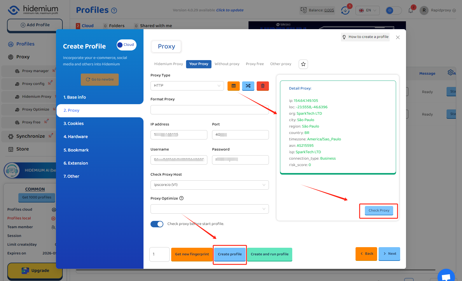Click the profile quantity input field
This screenshot has height=281, width=462.
coord(159,254)
